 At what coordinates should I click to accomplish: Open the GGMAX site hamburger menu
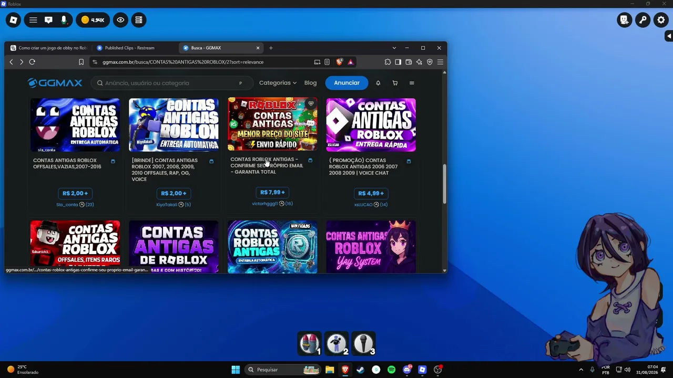412,83
